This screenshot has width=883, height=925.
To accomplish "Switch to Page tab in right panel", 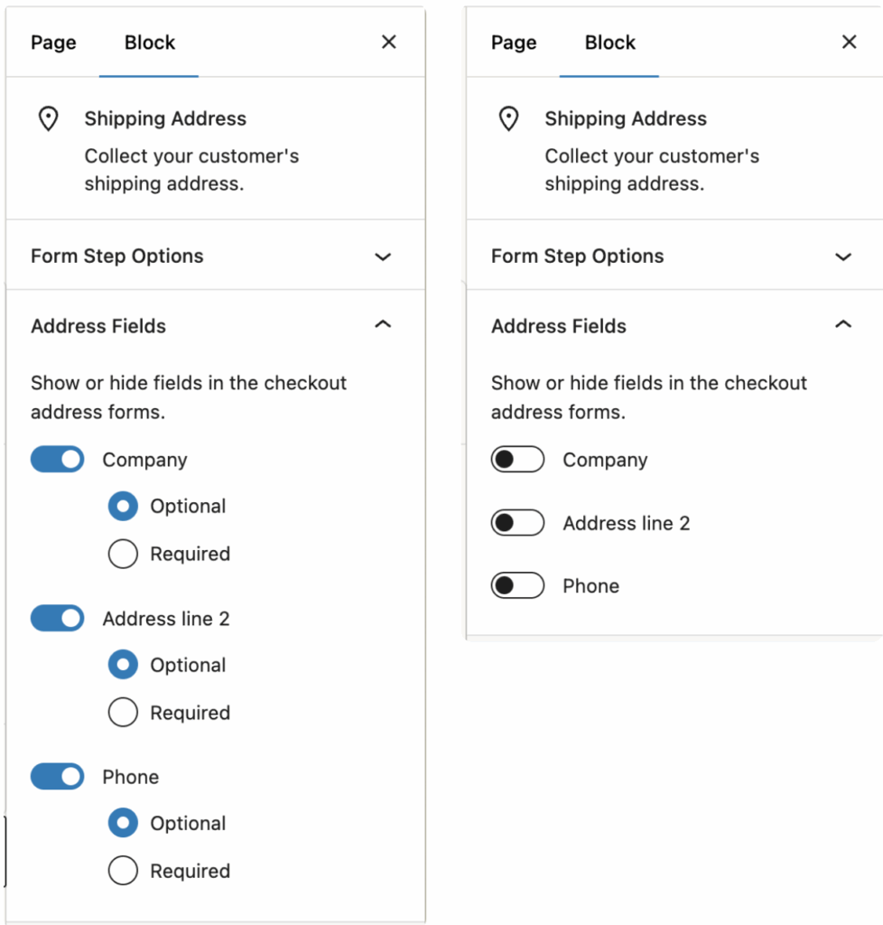I will [x=514, y=42].
